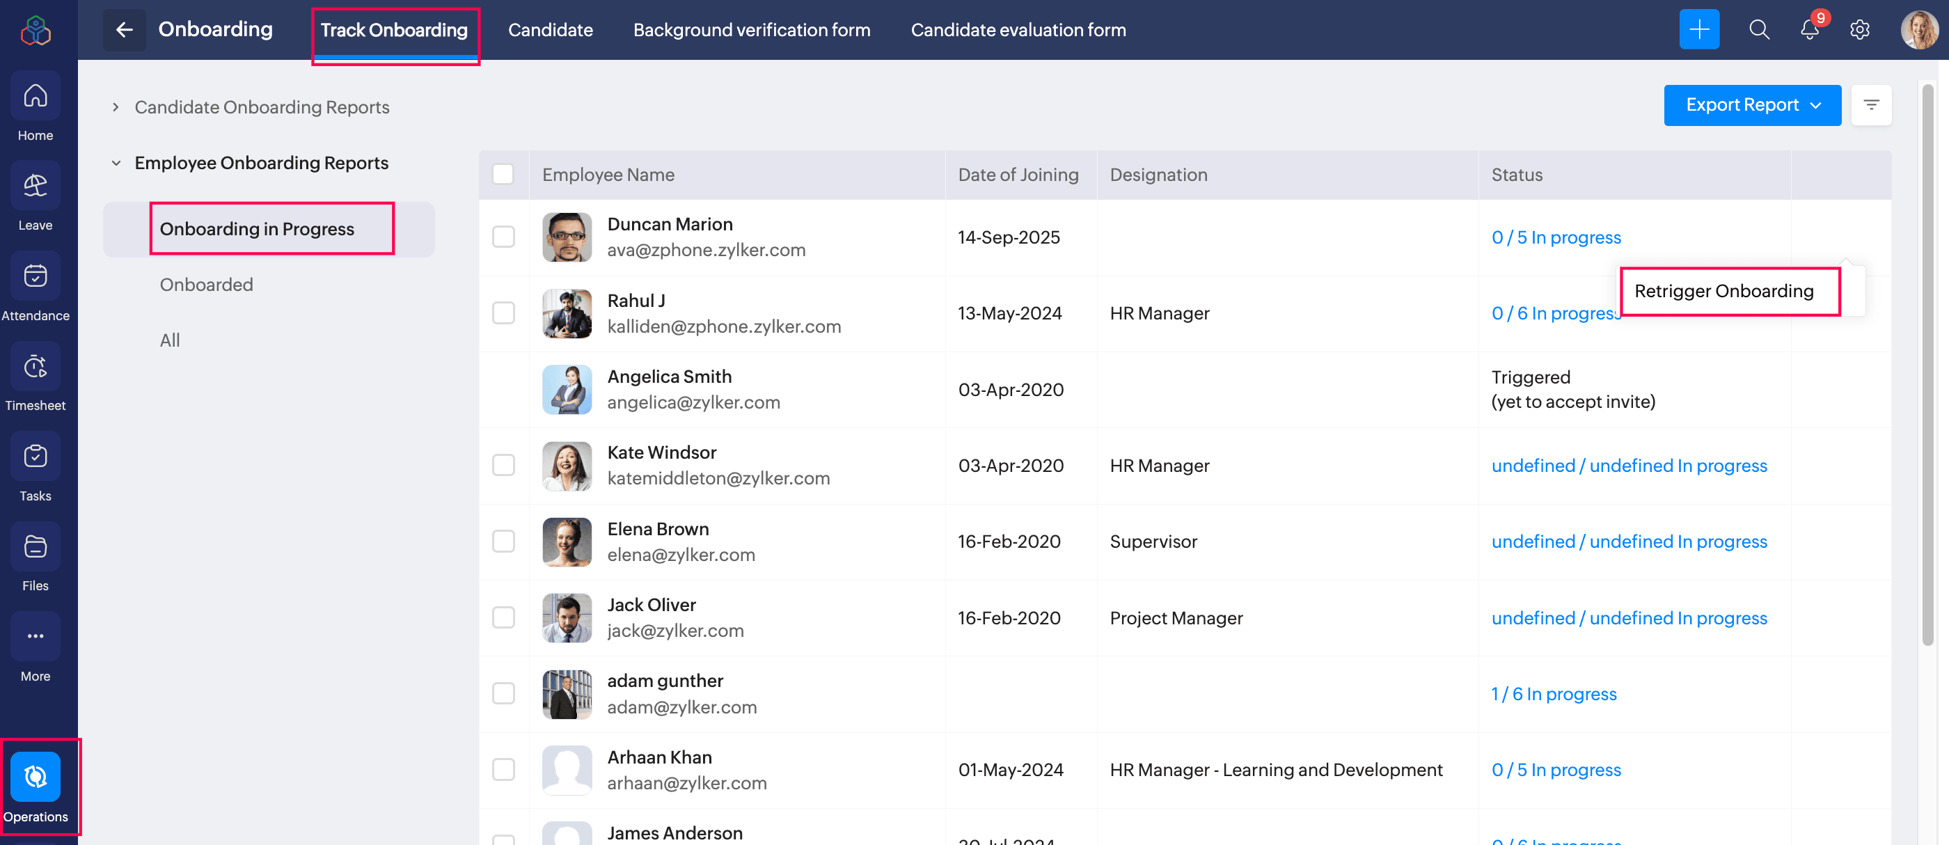Open the Tasks sidebar icon
This screenshot has height=845, width=1949.
[x=35, y=457]
